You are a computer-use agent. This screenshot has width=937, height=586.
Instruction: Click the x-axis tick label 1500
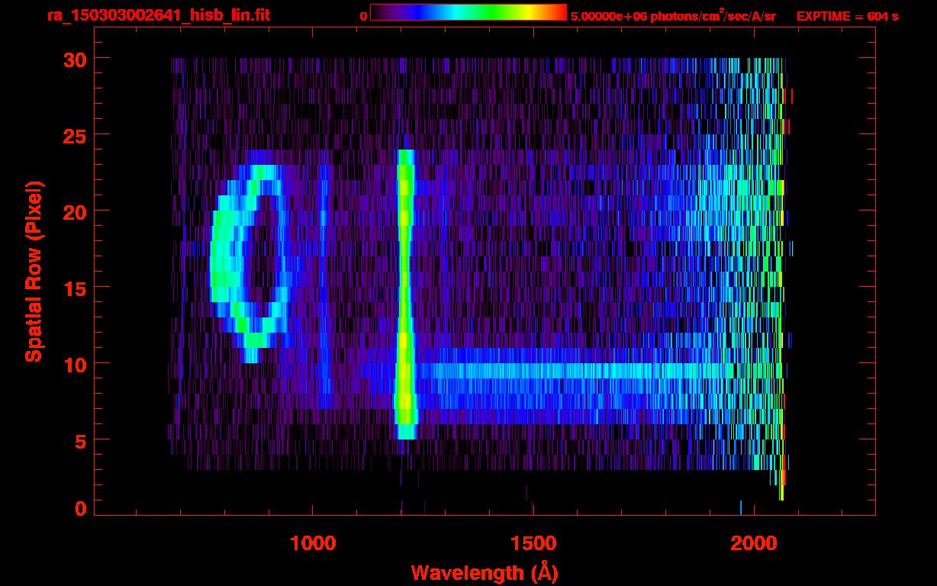(x=533, y=543)
